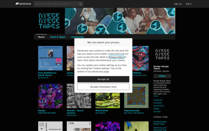Screen dimensions: 209x131
Task: Open the Facebook link
Action: coord(157,103)
